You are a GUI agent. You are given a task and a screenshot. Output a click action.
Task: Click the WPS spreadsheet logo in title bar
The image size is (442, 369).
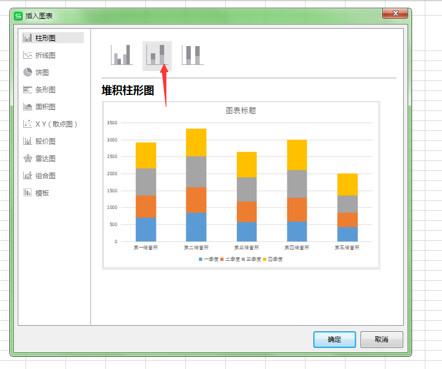point(18,16)
